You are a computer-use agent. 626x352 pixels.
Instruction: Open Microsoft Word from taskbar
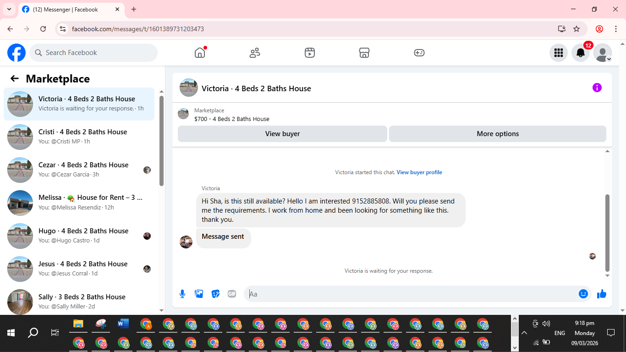[123, 324]
